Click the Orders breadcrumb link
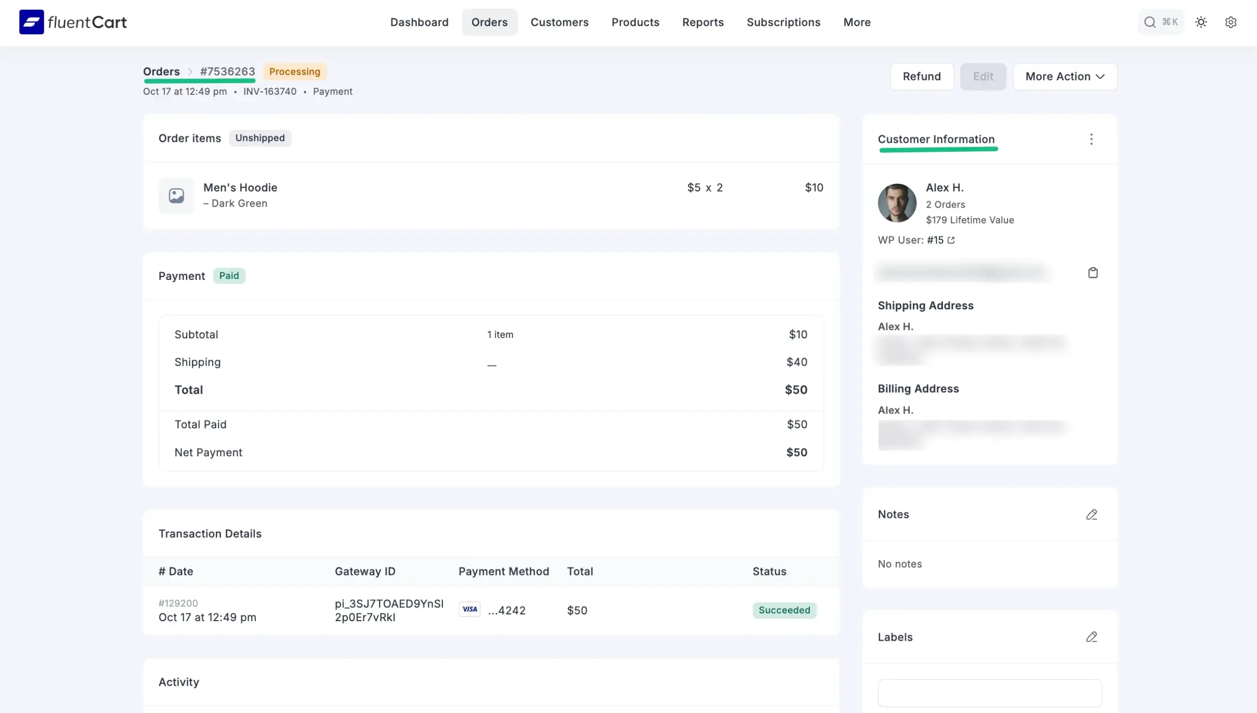The image size is (1257, 713). click(161, 72)
